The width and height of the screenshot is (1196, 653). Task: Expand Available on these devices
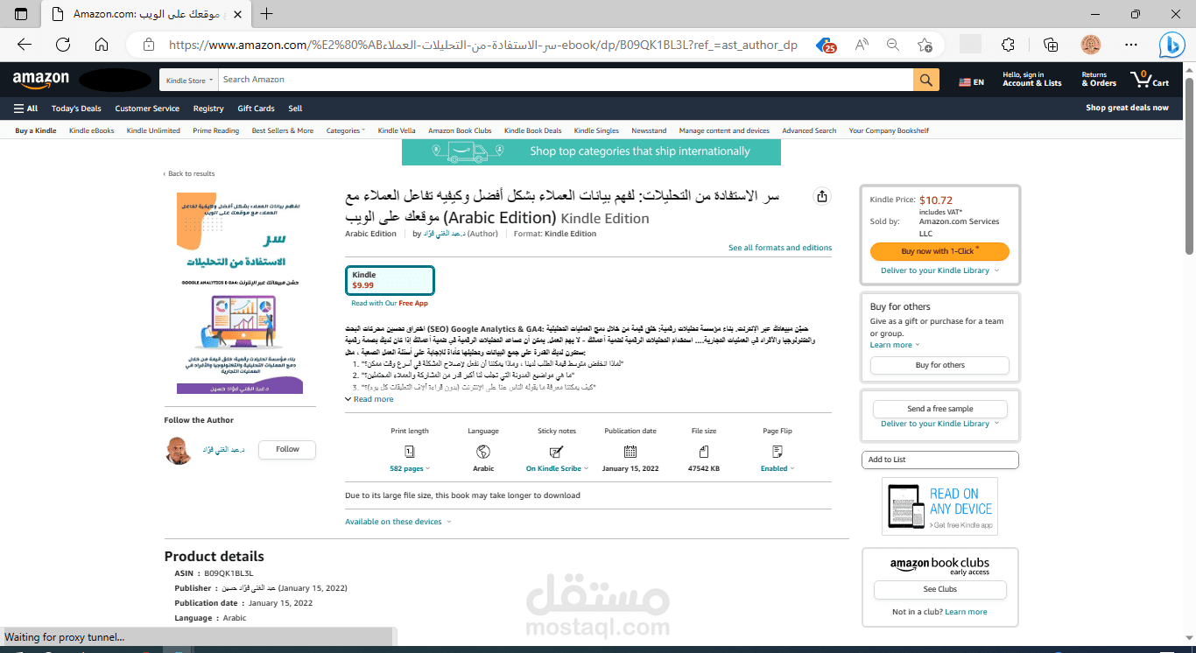tap(398, 522)
